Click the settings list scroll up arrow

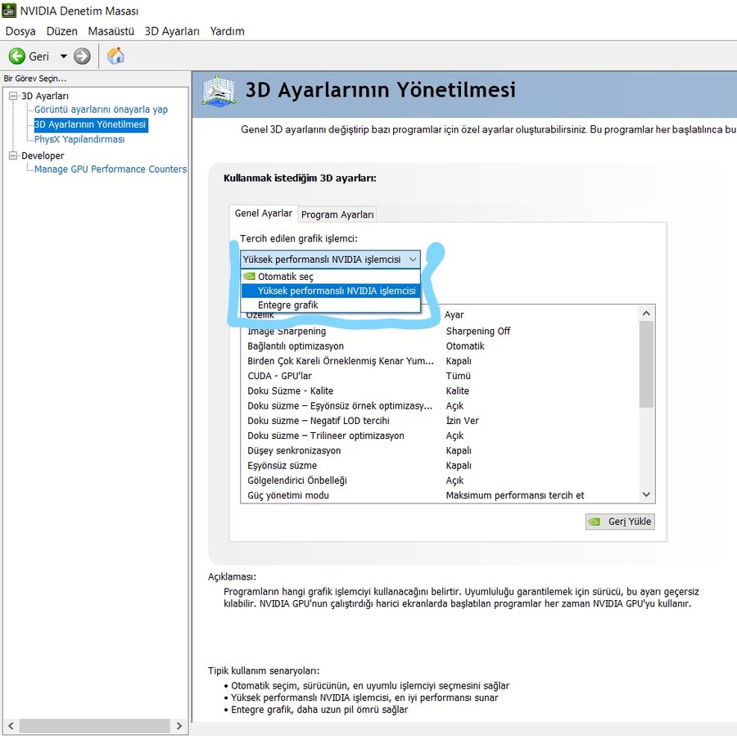point(646,314)
